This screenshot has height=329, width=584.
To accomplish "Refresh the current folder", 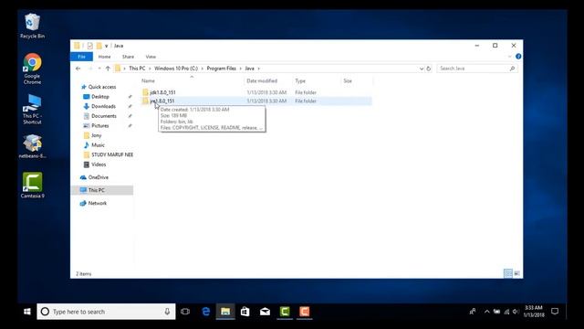I will click(428, 69).
